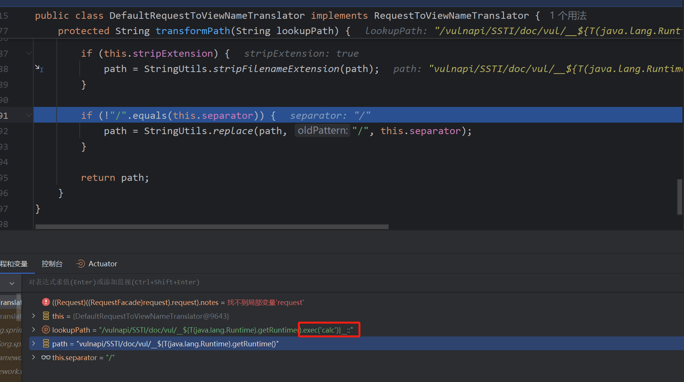Click the 'replace' method call on line 92

tap(233, 131)
